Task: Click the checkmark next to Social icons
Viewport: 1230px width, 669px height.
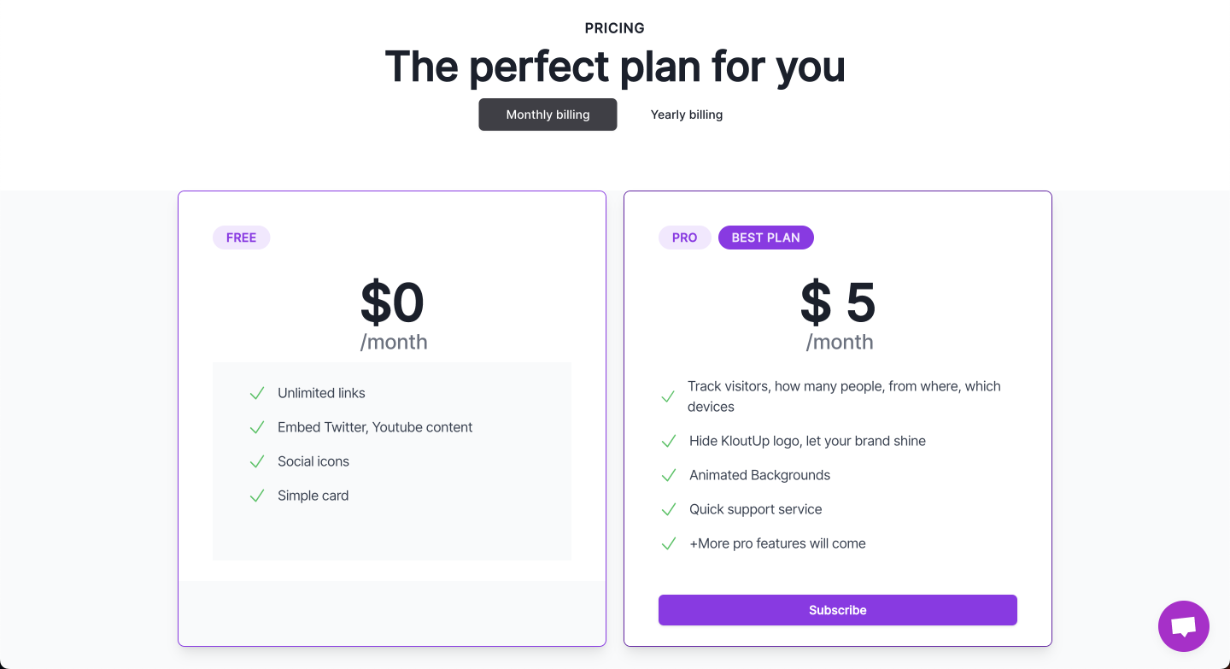Action: 256,461
